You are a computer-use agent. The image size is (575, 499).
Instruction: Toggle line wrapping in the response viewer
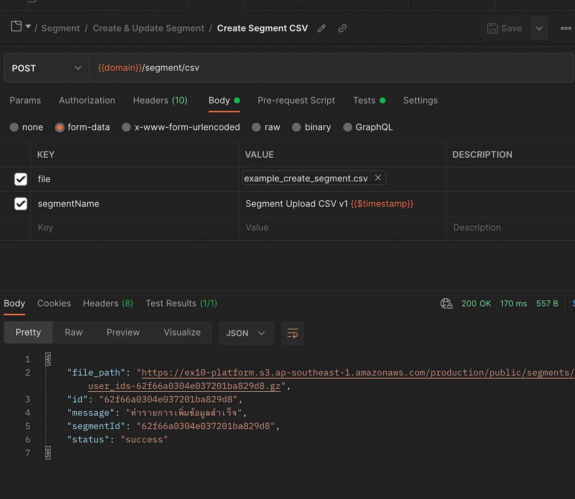click(292, 333)
